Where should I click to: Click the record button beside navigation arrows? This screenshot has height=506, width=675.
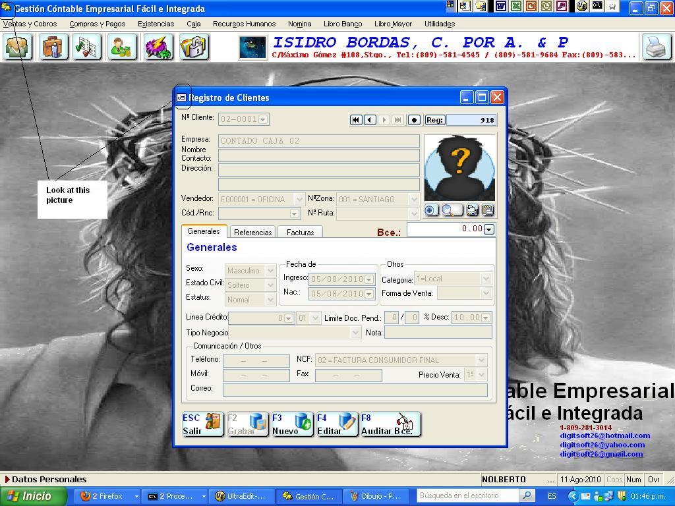tap(414, 120)
